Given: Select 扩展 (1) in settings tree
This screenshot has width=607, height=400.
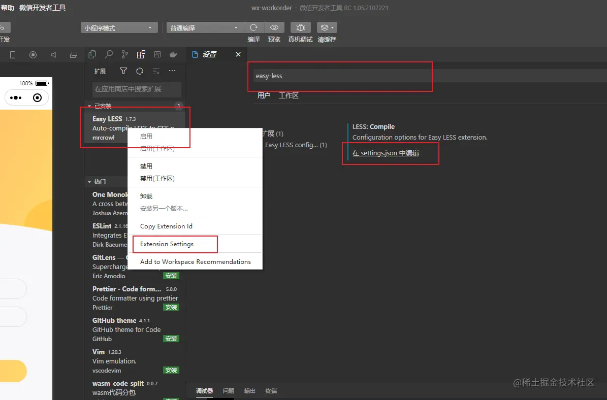Looking at the screenshot, I should coord(273,134).
